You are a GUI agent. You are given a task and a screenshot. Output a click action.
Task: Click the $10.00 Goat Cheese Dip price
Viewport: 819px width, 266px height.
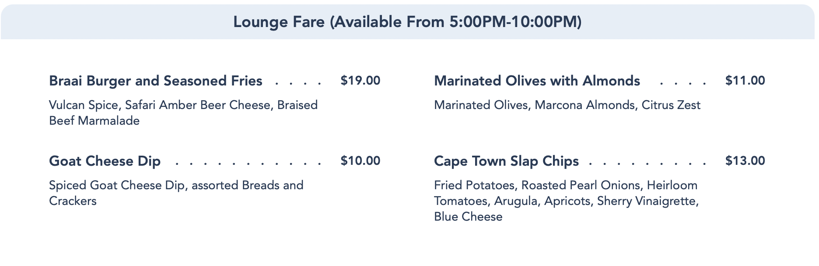click(360, 161)
